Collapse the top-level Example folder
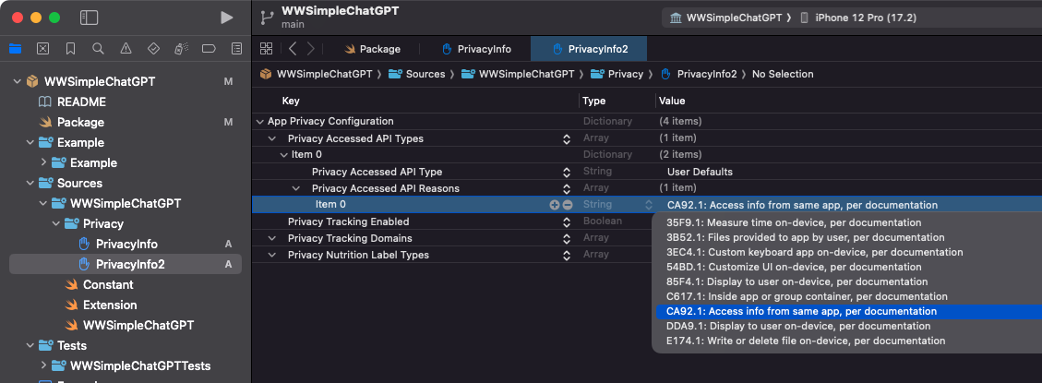This screenshot has width=1042, height=383. 30,142
